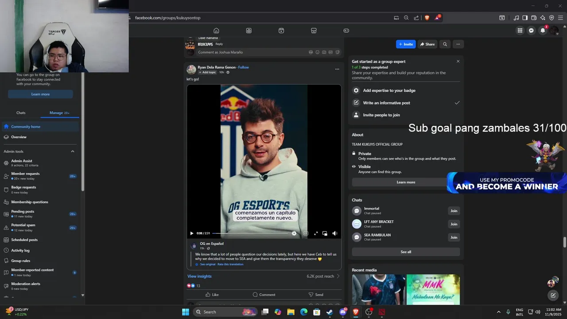Collapse the Admin tools section
The image size is (567, 319).
[x=73, y=152]
